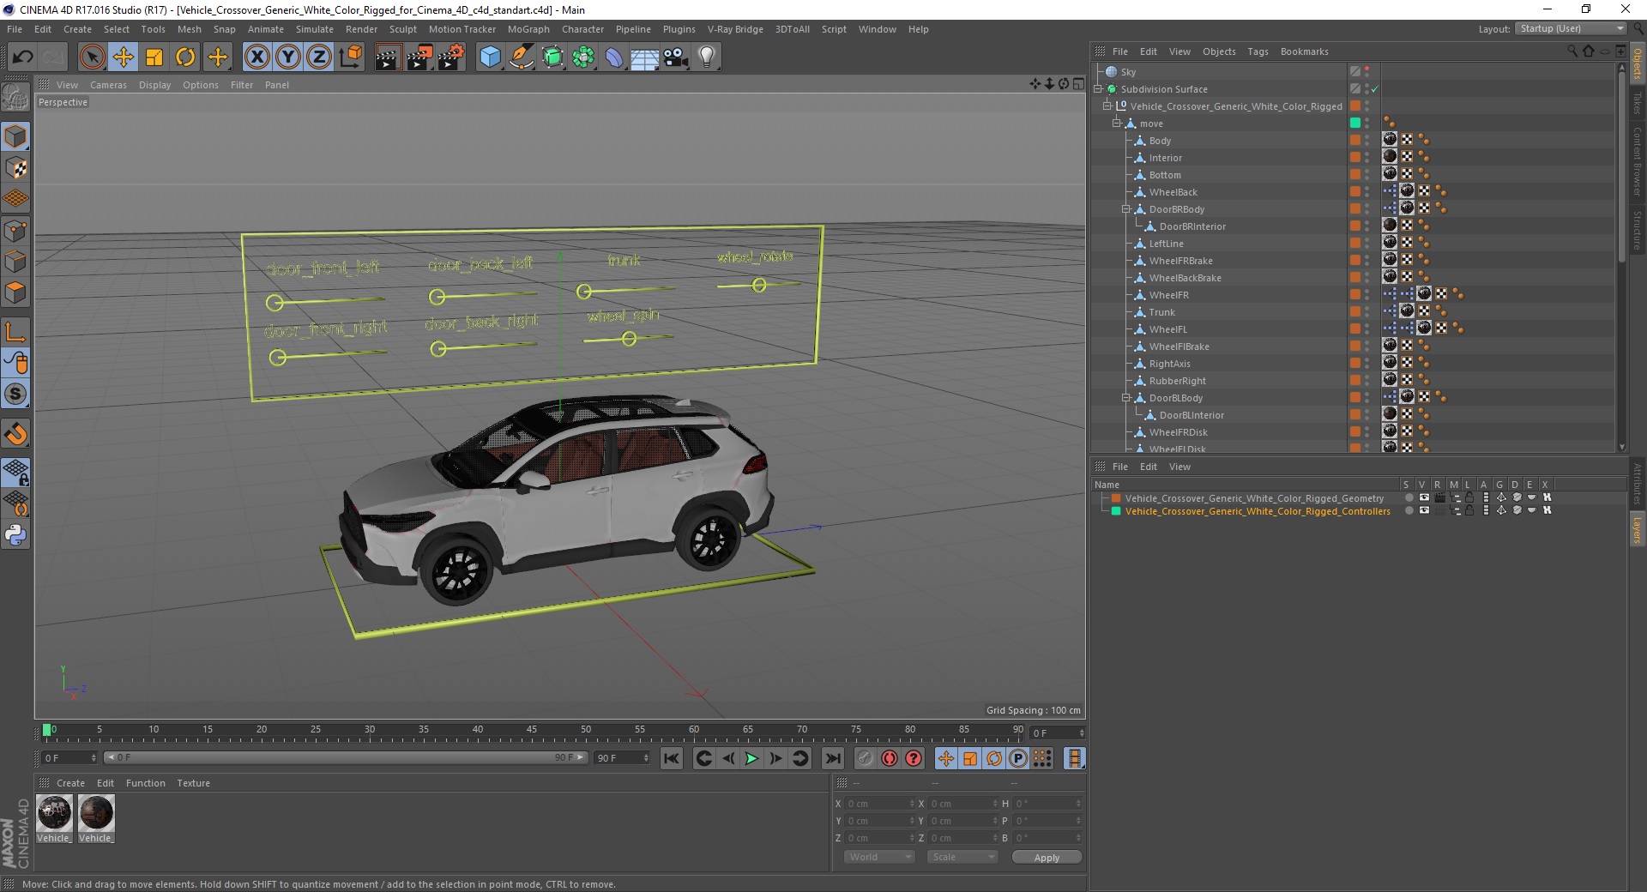Play the animation forward
1647x892 pixels.
point(751,758)
